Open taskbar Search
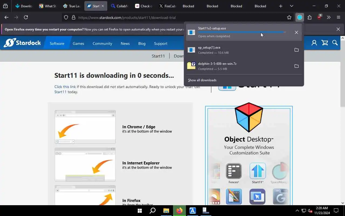The image size is (345, 216). click(x=153, y=210)
